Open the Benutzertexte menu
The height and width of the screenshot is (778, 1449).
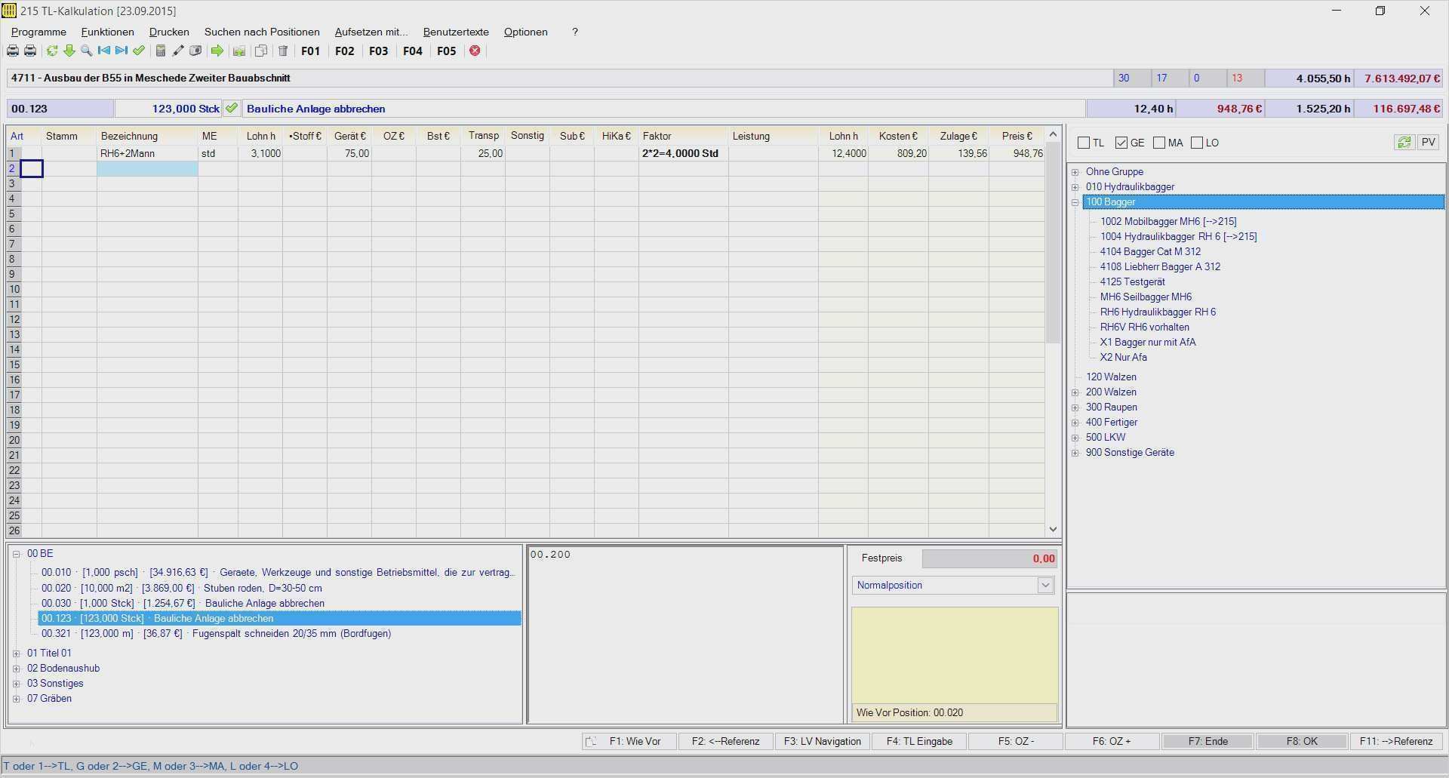click(x=456, y=32)
